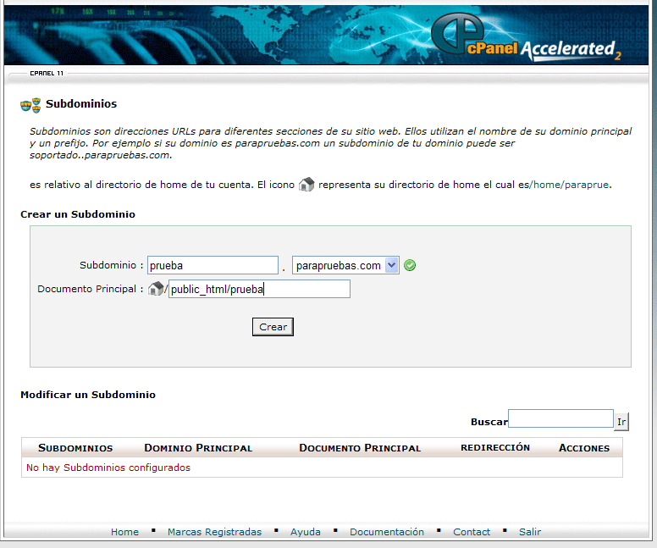657x548 pixels.
Task: Click the Redirección column header
Action: [x=495, y=447]
